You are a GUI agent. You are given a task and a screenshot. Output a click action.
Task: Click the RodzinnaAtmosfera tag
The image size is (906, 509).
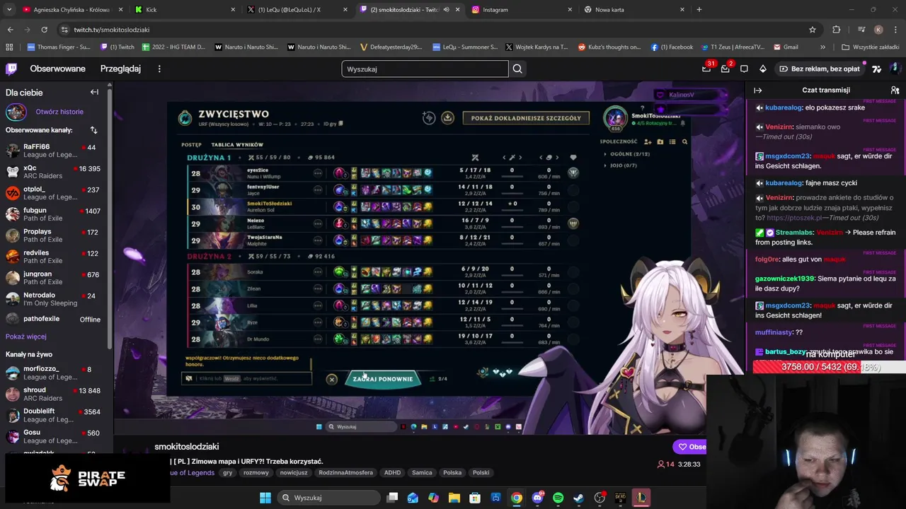pyautogui.click(x=345, y=472)
